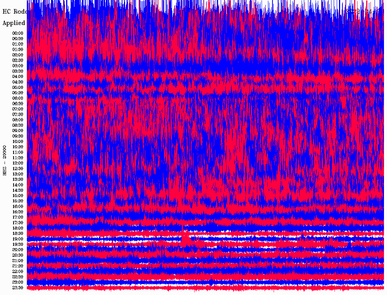This screenshot has height=295, width=387.
Task: Click the 06:00 row label
Action: [x=18, y=98]
